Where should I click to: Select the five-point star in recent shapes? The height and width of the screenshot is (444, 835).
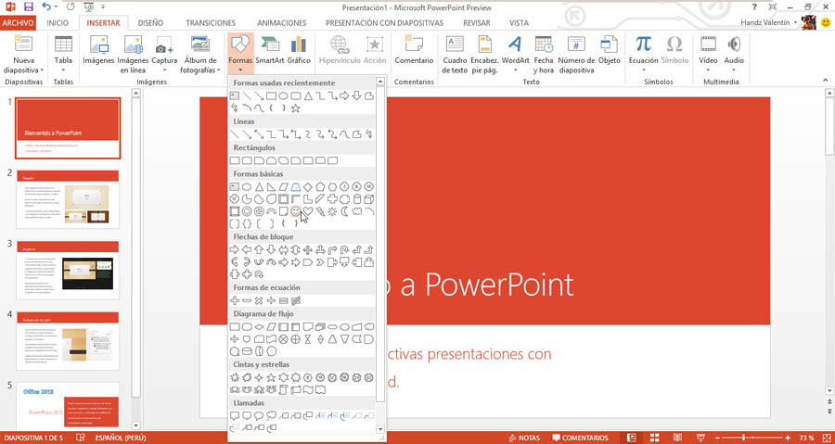296,108
